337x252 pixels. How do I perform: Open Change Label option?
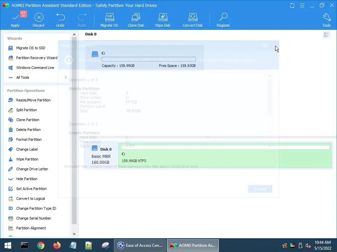pos(23,149)
